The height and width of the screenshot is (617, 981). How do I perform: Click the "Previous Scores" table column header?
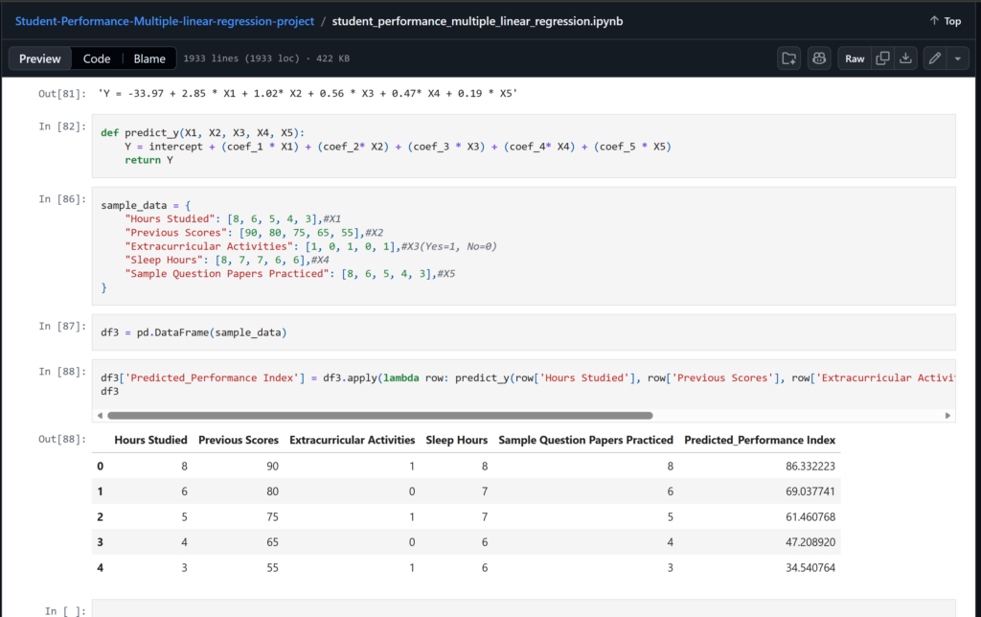[x=239, y=440]
